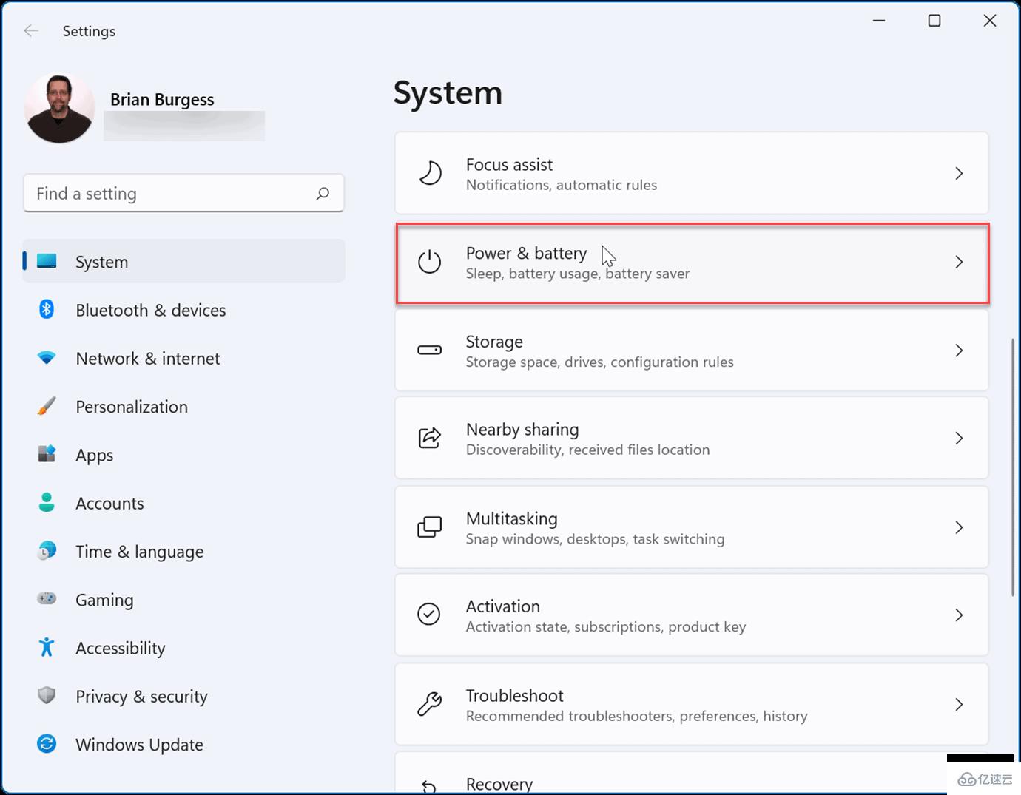Click the back arrow icon in Settings
This screenshot has width=1021, height=795.
(31, 30)
